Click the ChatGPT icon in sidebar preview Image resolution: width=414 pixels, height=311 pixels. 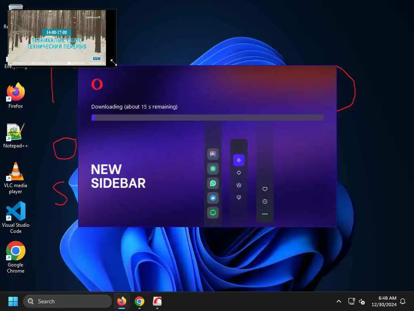point(213,168)
